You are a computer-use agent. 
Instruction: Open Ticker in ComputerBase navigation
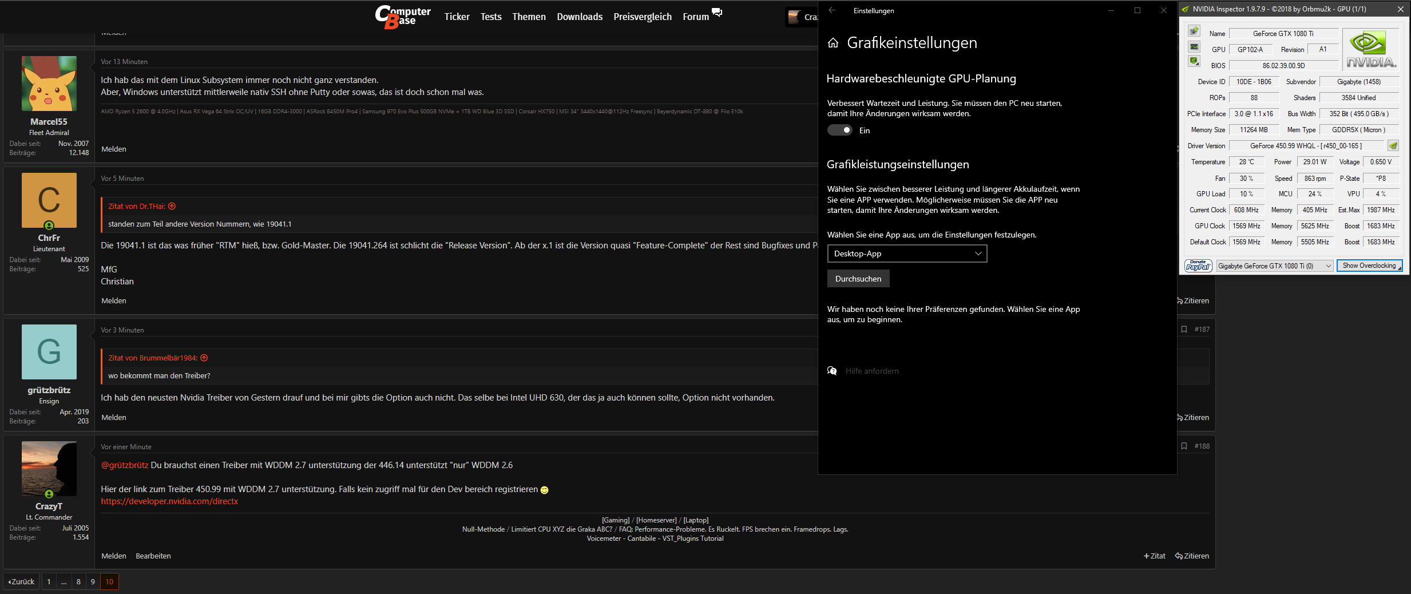(x=457, y=17)
